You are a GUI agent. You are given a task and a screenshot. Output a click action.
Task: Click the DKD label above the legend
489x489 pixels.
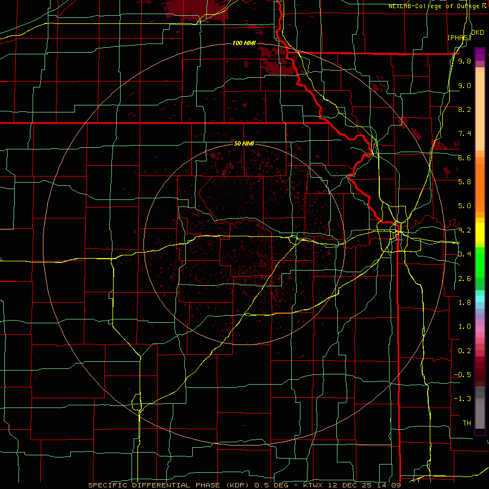click(478, 33)
